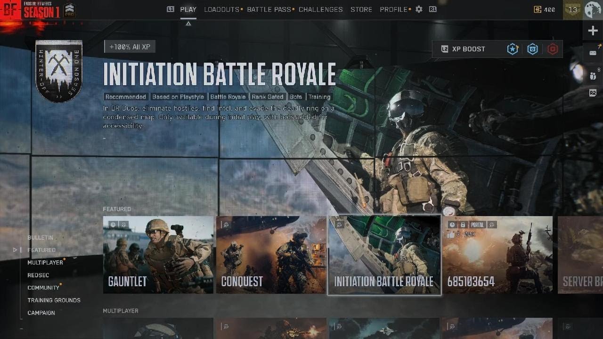This screenshot has width=603, height=339.
Task: Open the Battlefield Pro badge next to Season 1
Action: [69, 10]
